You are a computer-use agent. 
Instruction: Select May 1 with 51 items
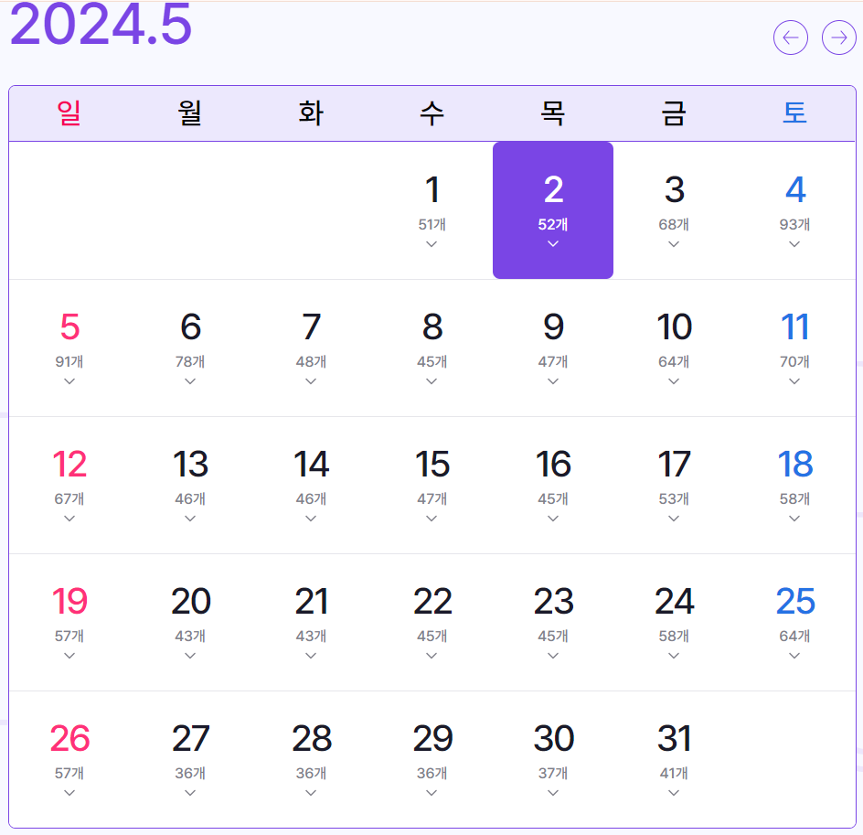tap(431, 191)
